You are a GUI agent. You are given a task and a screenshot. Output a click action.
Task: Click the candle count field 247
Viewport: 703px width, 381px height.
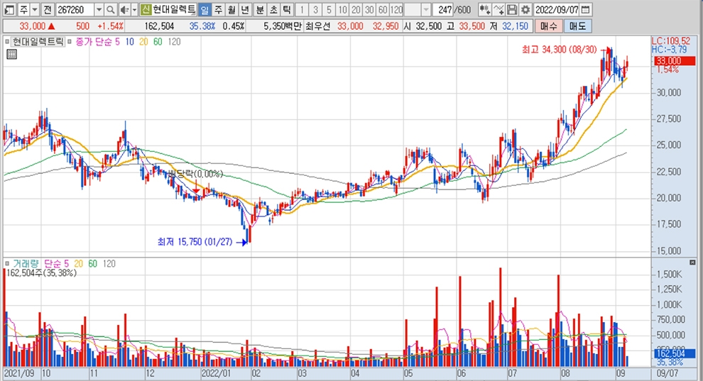444,9
